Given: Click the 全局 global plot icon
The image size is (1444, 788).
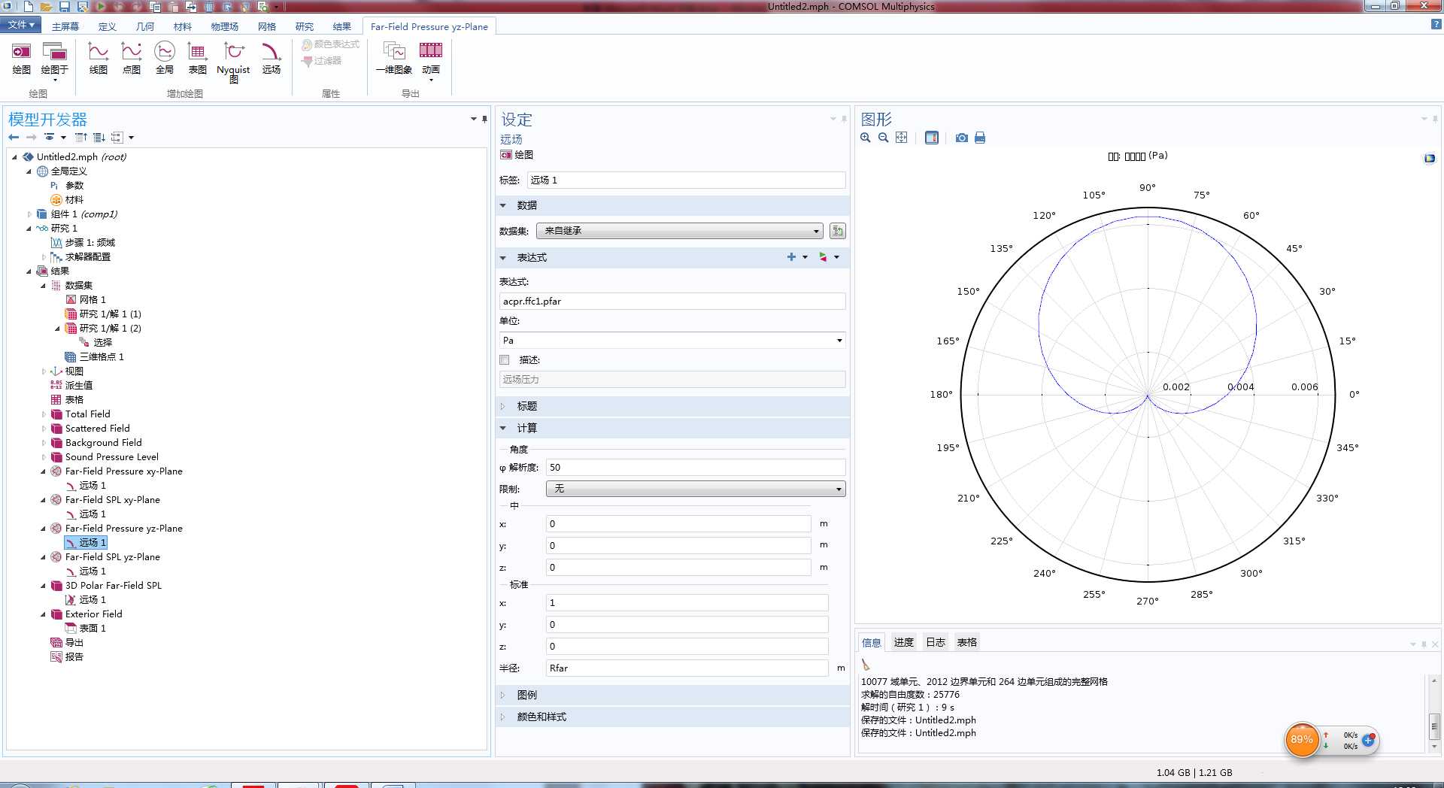Looking at the screenshot, I should [165, 58].
